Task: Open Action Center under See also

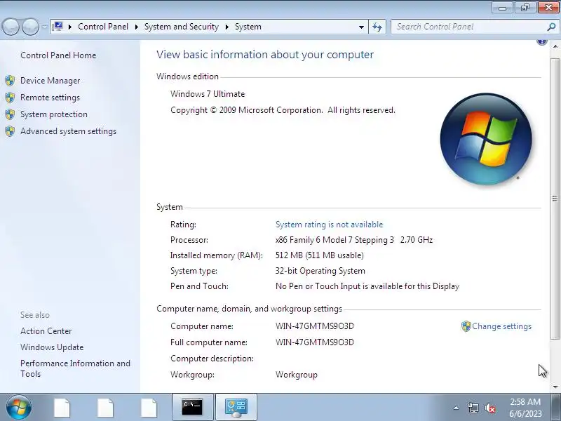Action: (46, 331)
